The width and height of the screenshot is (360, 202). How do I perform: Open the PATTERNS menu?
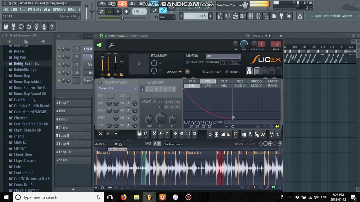tap(35, 9)
